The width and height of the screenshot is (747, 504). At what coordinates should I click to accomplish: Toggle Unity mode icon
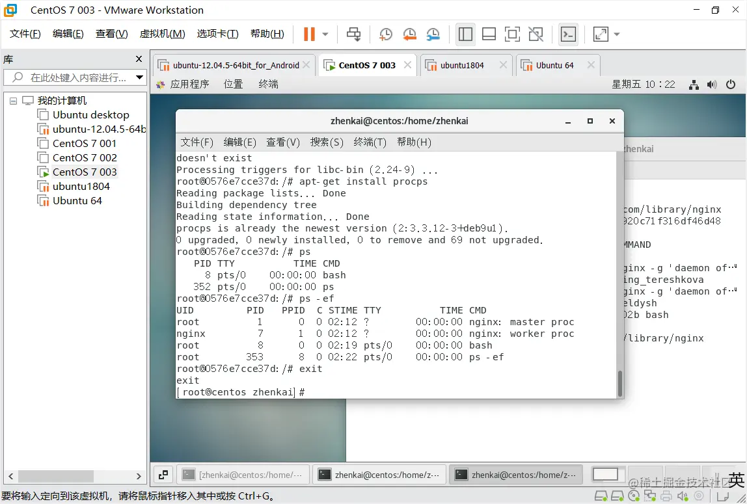[x=536, y=34]
